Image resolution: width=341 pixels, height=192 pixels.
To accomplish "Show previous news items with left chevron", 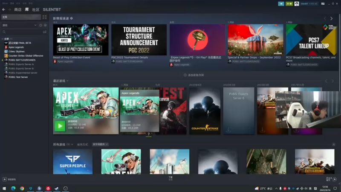I will [325, 18].
